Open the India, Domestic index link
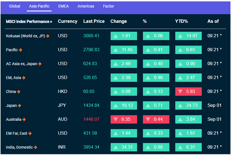Viewport: 231px width, 155px height. [x=19, y=147]
